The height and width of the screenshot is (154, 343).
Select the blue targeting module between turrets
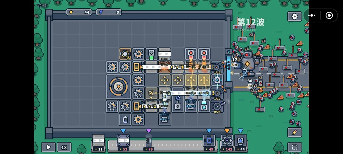(x=217, y=80)
